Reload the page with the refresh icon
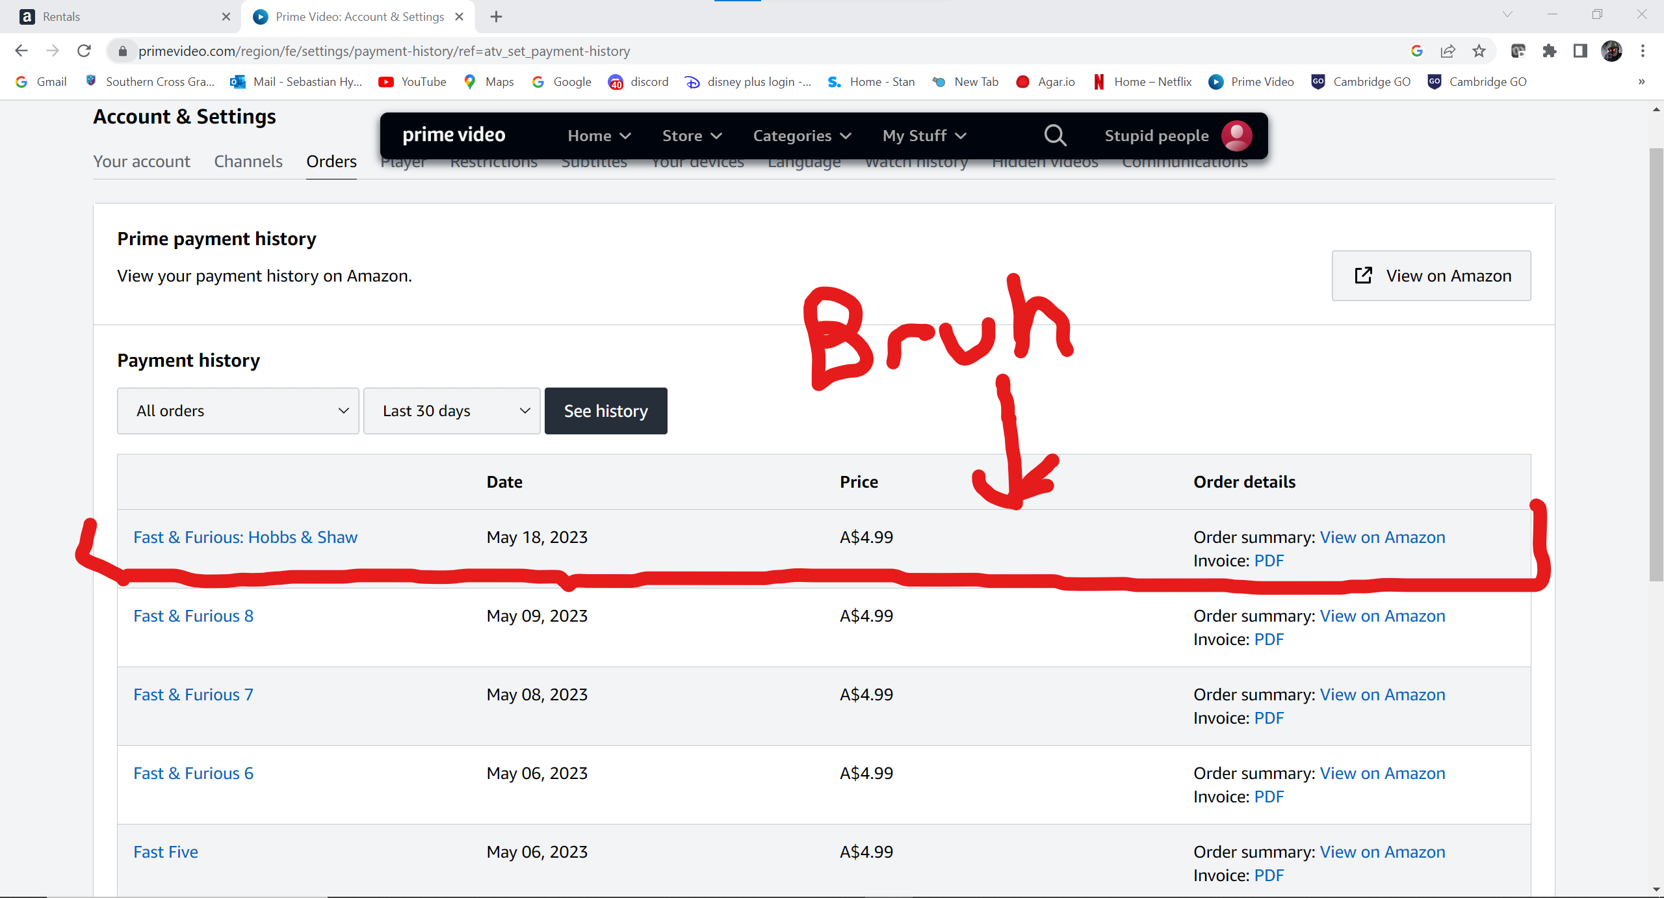This screenshot has width=1664, height=898. pos(84,51)
